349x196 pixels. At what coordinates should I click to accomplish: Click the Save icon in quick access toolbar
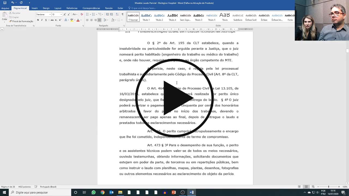(5, 3)
